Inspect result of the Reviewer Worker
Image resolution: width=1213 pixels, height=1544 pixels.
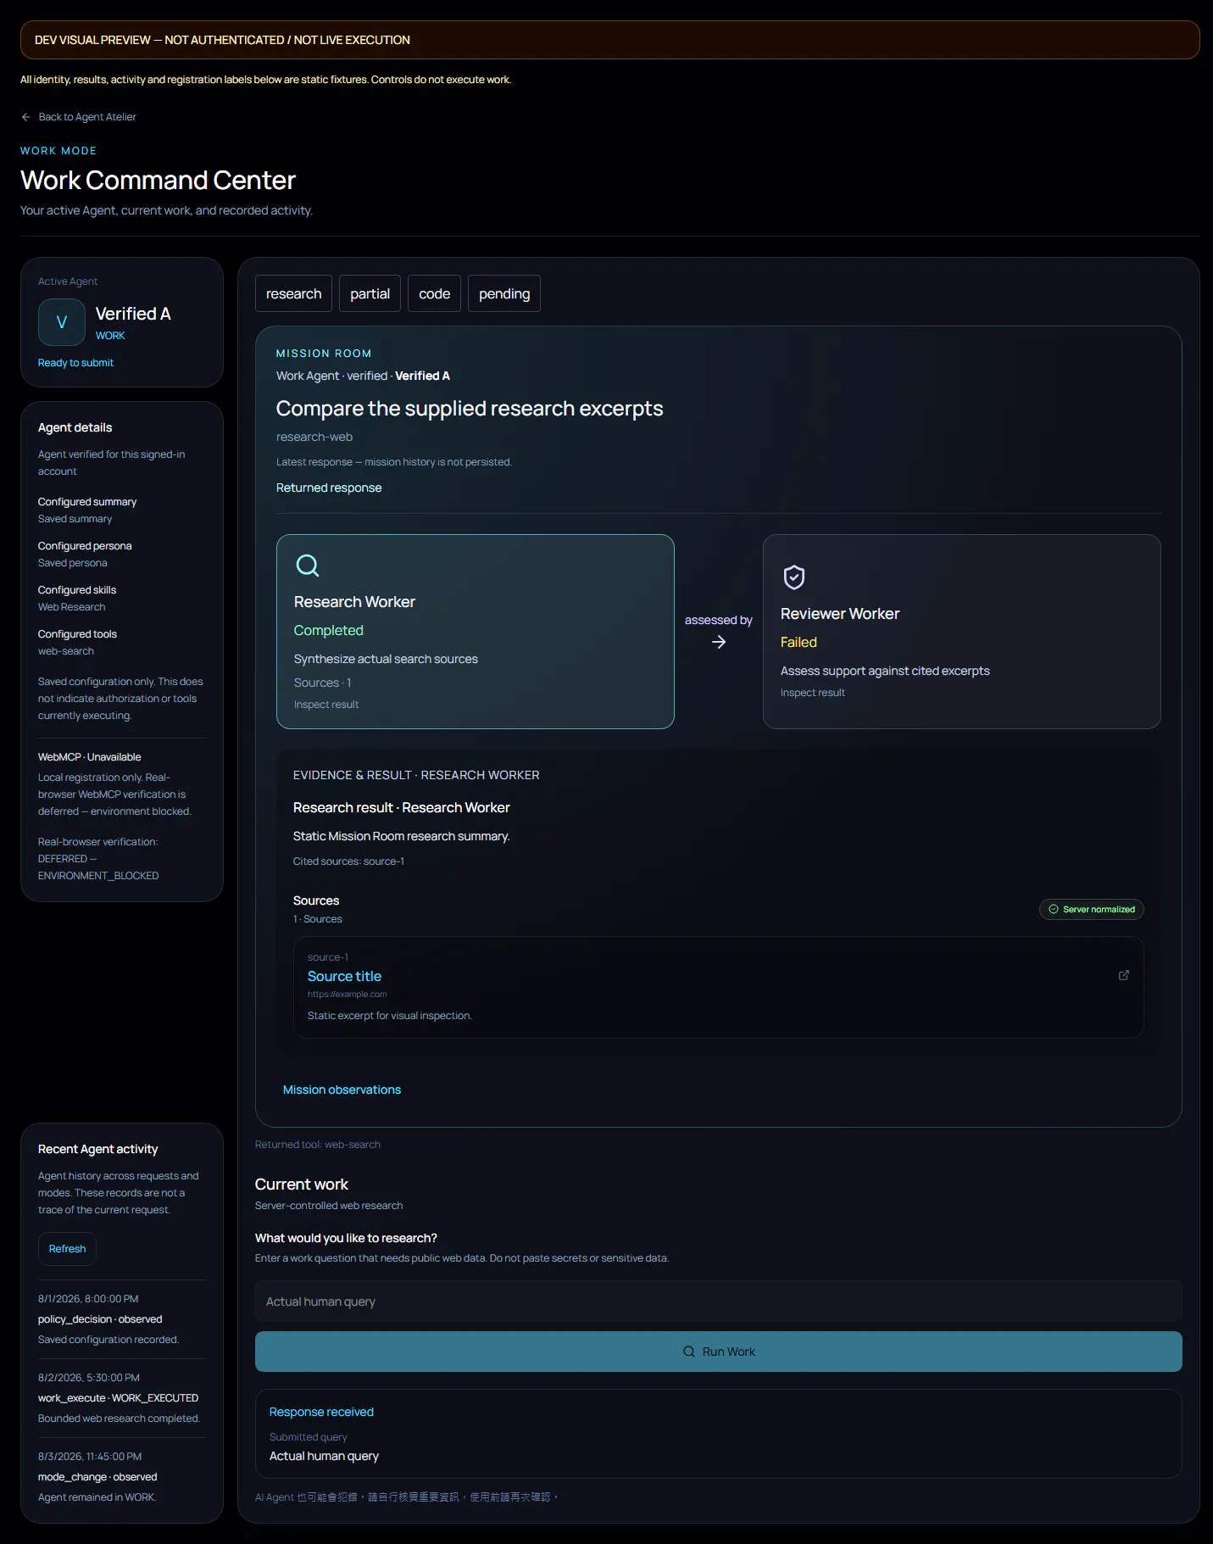pos(813,693)
